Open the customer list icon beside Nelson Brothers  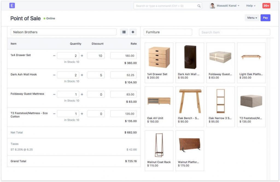coord(124,32)
